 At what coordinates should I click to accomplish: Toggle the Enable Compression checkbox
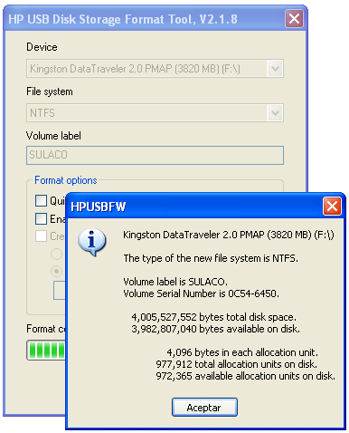[x=41, y=219]
